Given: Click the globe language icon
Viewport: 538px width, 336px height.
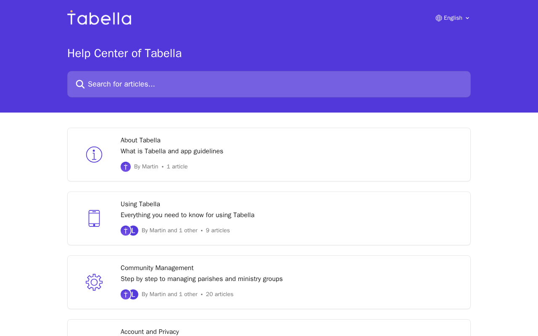Looking at the screenshot, I should pos(439,18).
